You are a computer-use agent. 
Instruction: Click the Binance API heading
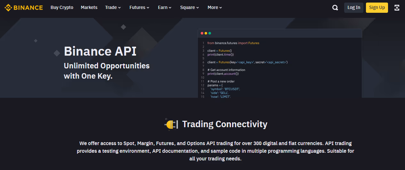[x=100, y=51]
